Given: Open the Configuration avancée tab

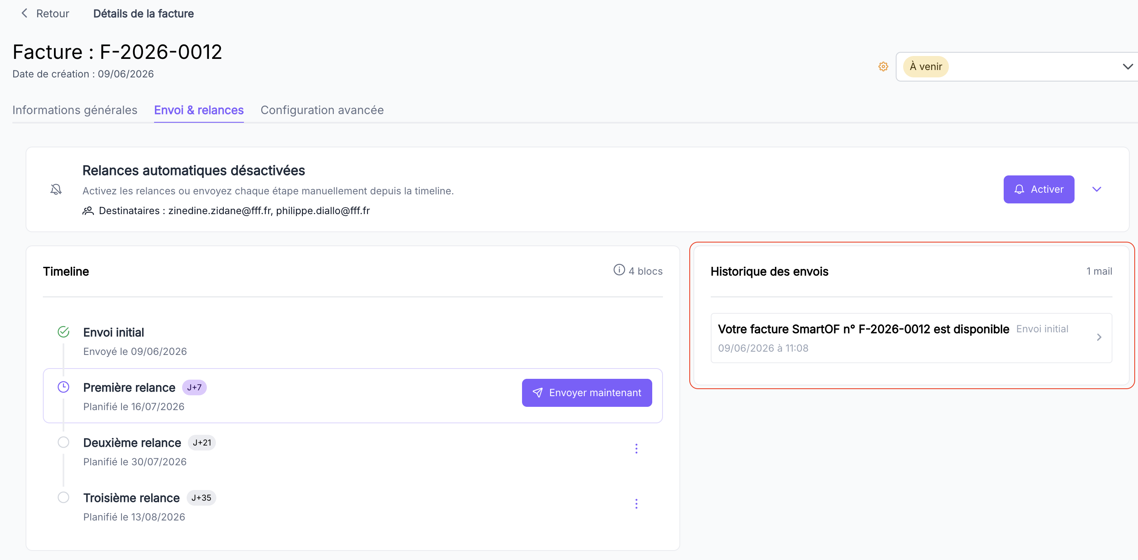Looking at the screenshot, I should click(x=322, y=110).
